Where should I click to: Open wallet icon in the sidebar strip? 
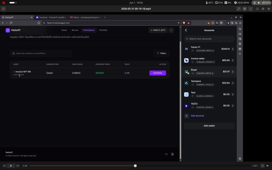coord(240,39)
